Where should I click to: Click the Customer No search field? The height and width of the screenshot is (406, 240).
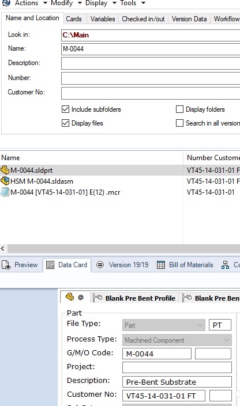(151, 93)
